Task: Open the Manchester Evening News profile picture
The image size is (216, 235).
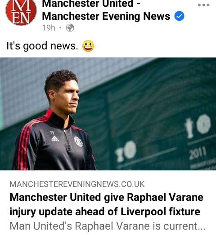Action: (21, 12)
